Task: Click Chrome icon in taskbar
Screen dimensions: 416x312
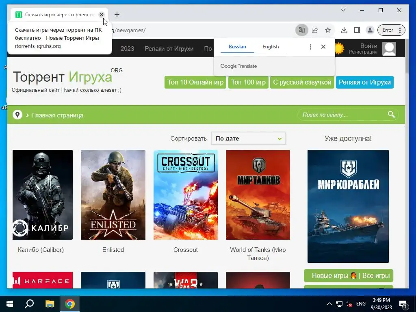Action: (x=70, y=304)
